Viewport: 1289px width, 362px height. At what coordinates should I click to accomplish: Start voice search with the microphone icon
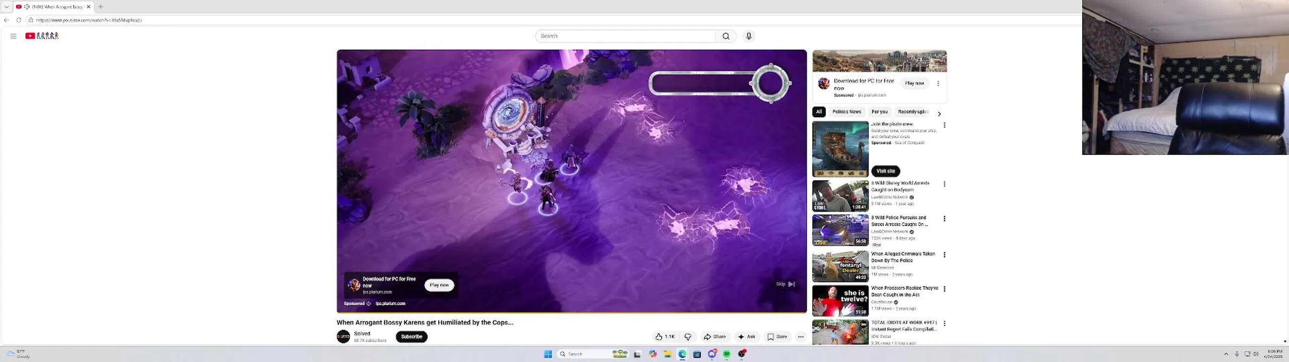point(749,36)
